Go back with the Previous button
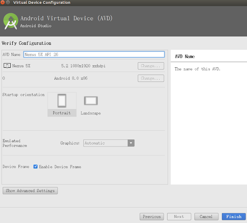 152,216
